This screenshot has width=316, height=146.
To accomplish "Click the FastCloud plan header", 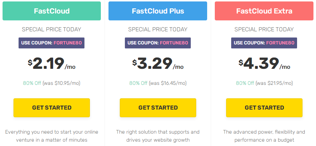I will click(52, 11).
